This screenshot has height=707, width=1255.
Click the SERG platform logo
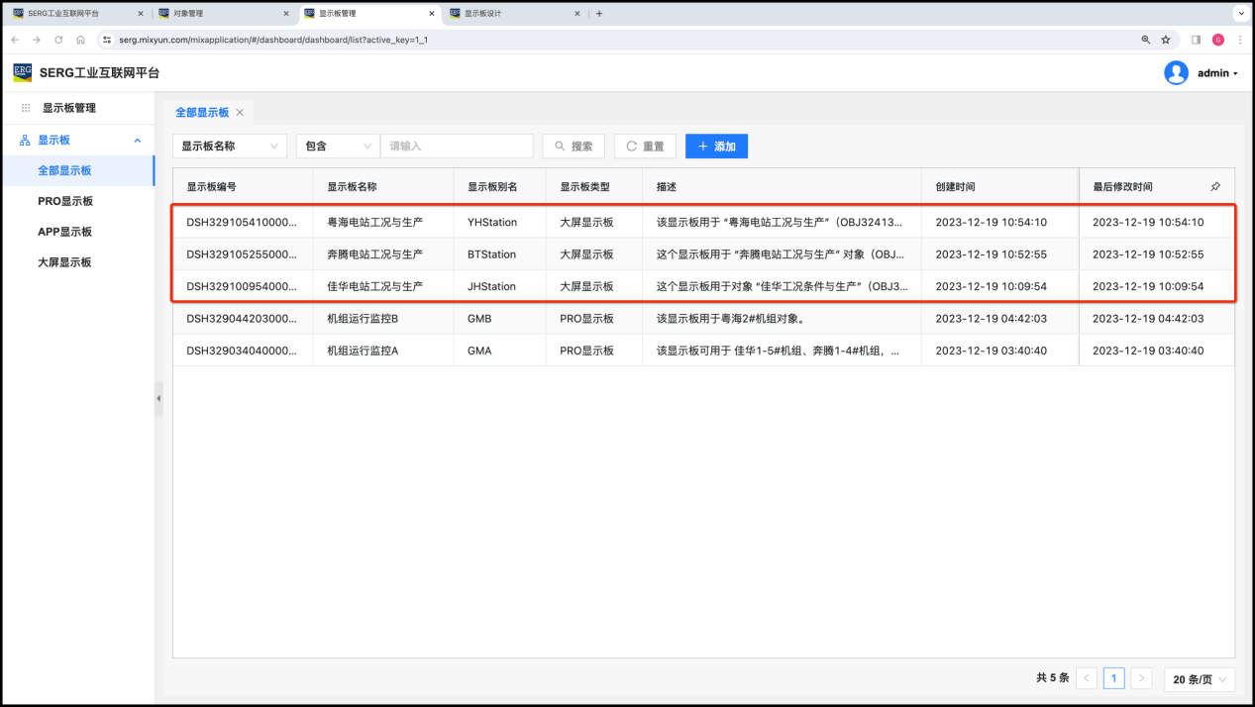23,72
